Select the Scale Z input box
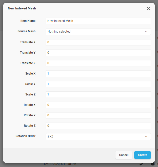Screen dimensions: 158x167 click(98, 94)
